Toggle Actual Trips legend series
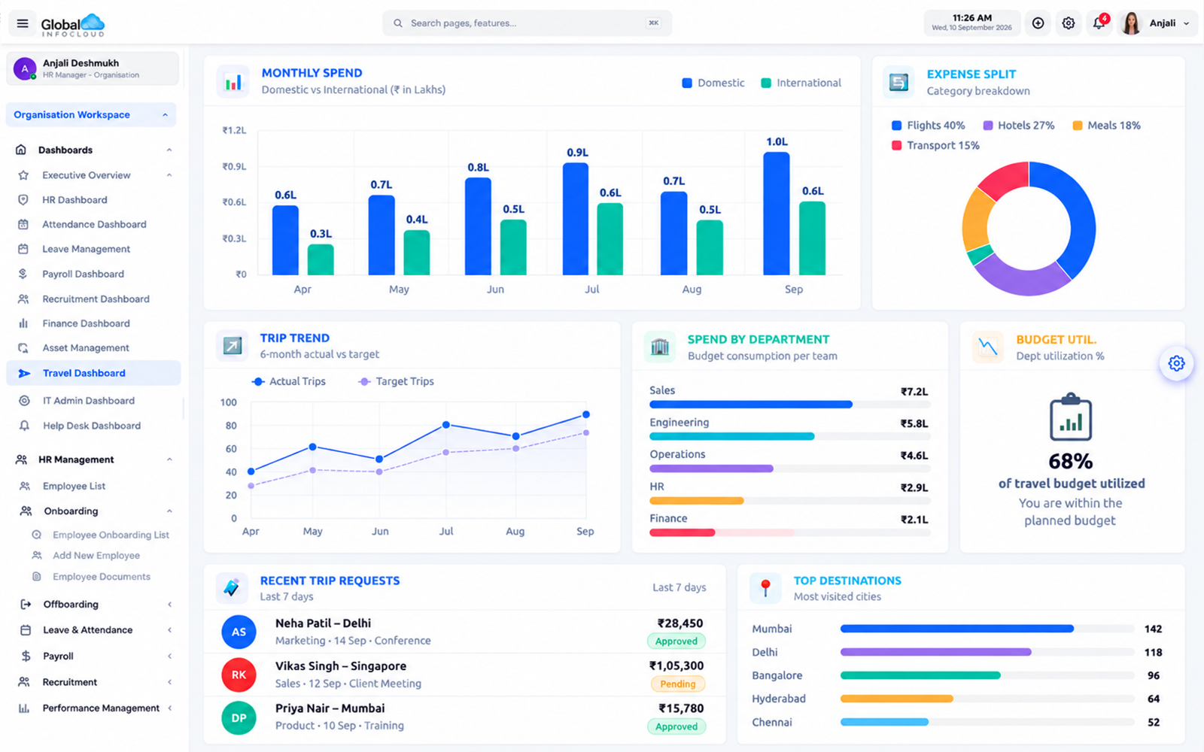Viewport: 1204px width, 752px height. [289, 381]
